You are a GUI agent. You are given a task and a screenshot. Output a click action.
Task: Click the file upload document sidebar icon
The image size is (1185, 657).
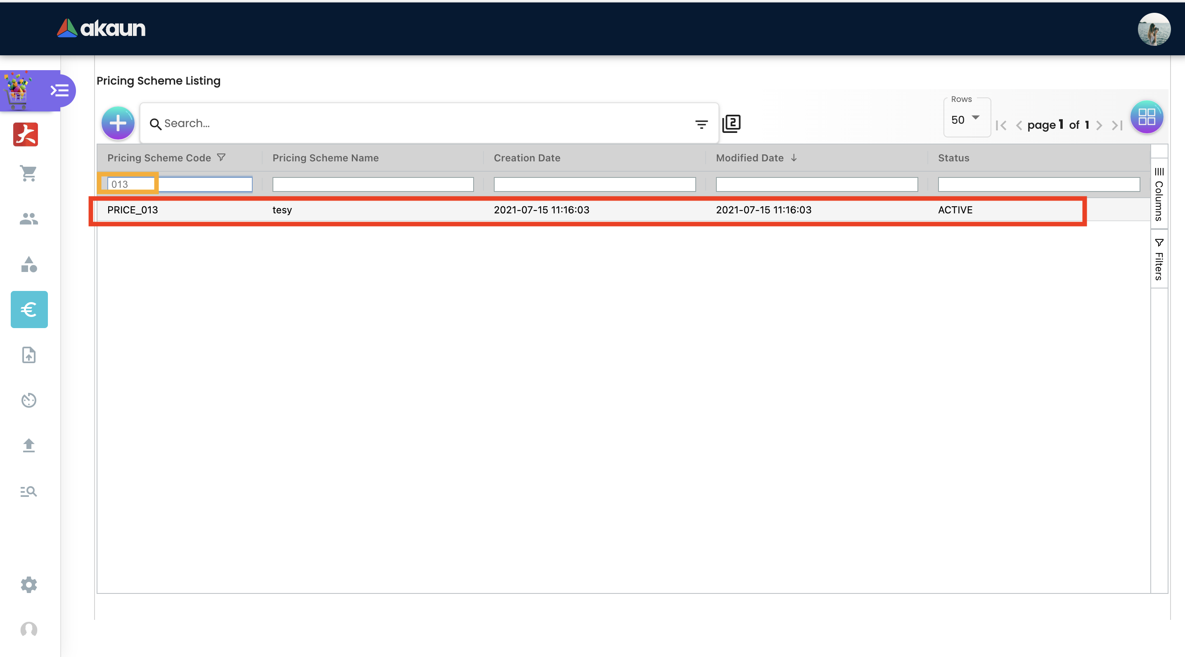click(x=28, y=355)
